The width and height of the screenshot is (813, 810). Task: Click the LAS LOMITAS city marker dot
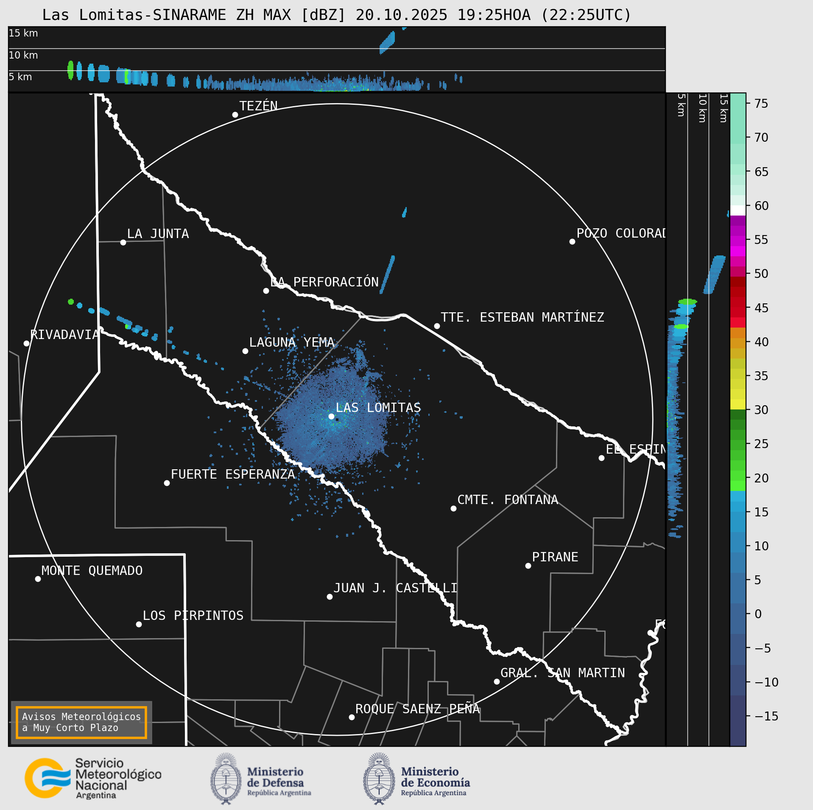pos(332,416)
